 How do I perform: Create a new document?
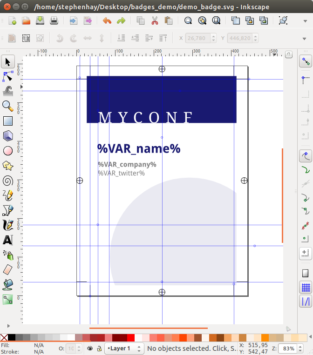(12, 20)
